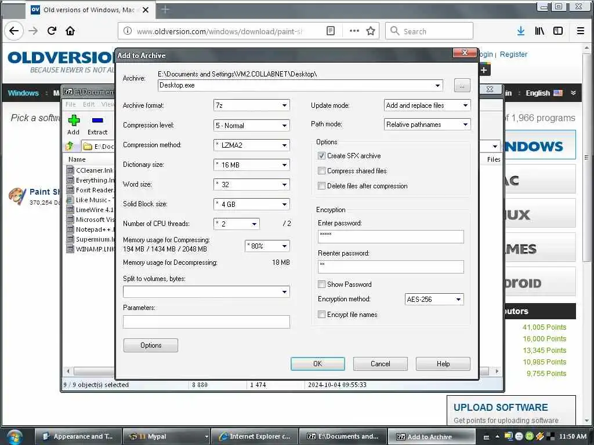The height and width of the screenshot is (445, 594).
Task: Enable Compress shared files
Action: (x=321, y=171)
